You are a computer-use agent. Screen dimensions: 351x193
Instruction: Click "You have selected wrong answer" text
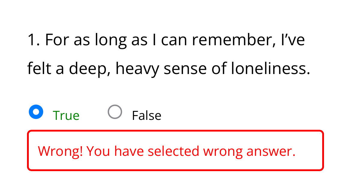191,151
